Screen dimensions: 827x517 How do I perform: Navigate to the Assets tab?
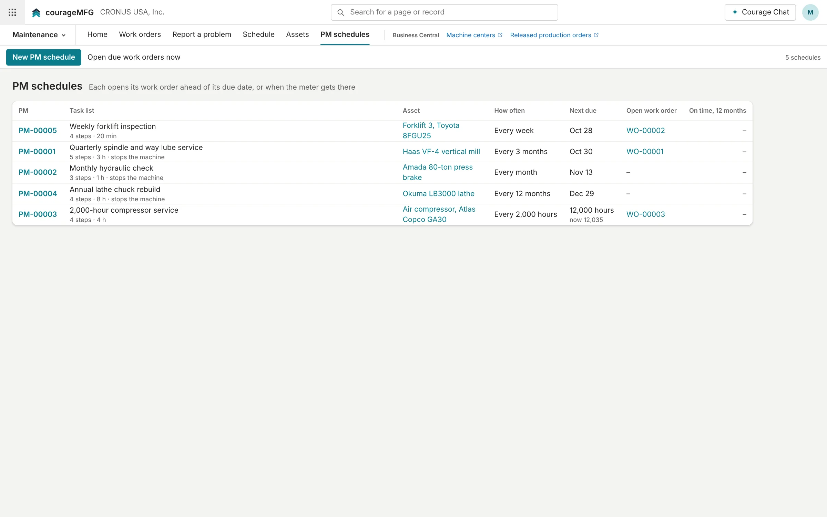tap(297, 34)
